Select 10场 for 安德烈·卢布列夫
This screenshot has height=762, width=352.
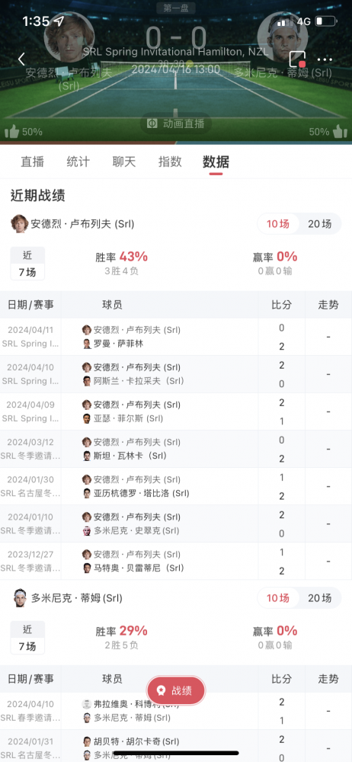(278, 223)
